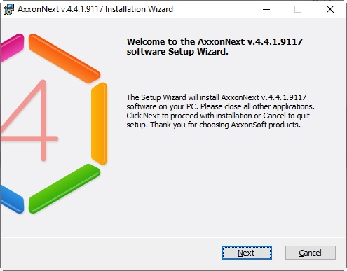Click the "Please close all other applications" sentence
Screen dimensions: 347x271
click(257, 106)
